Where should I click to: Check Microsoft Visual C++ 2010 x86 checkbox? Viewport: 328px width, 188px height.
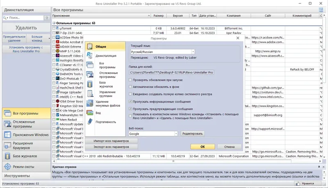tap(54, 156)
